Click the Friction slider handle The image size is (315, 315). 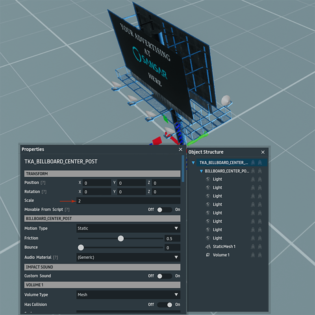(121, 238)
